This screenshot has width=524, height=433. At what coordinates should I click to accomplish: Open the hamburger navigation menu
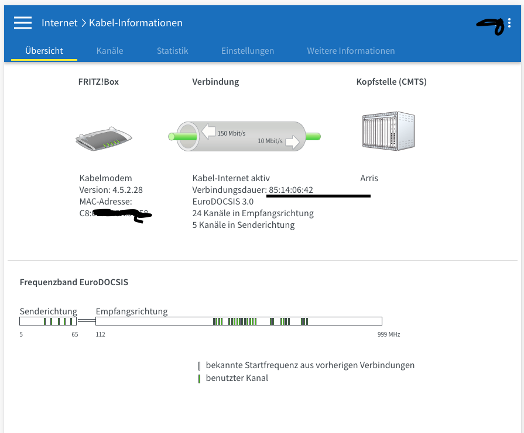pyautogui.click(x=22, y=23)
